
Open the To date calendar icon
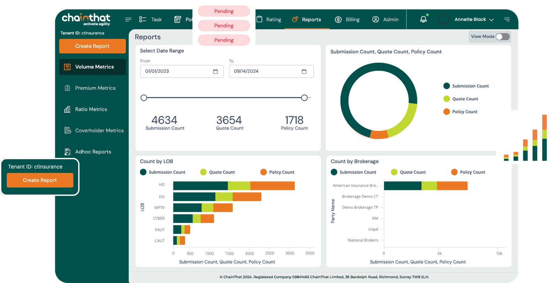point(304,71)
